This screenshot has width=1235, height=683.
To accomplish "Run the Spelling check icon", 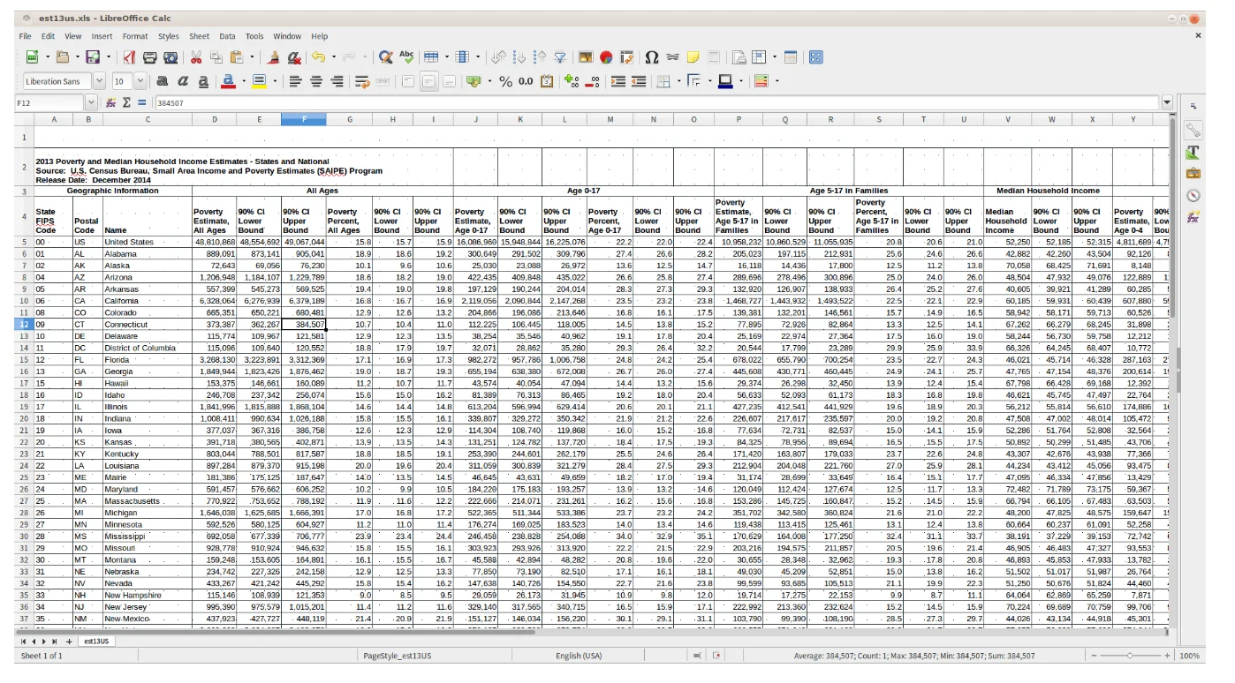I will point(406,57).
